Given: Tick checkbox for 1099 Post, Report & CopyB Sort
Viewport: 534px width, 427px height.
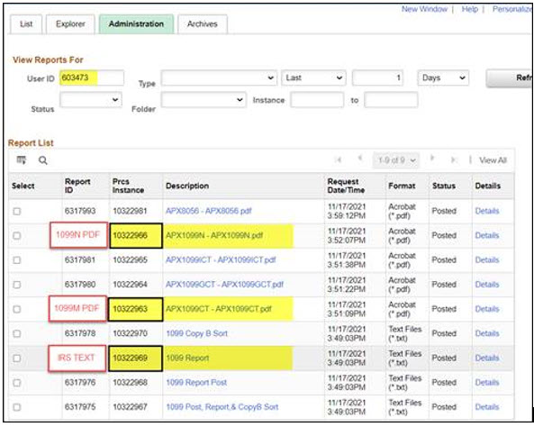Looking at the screenshot, I should [17, 407].
